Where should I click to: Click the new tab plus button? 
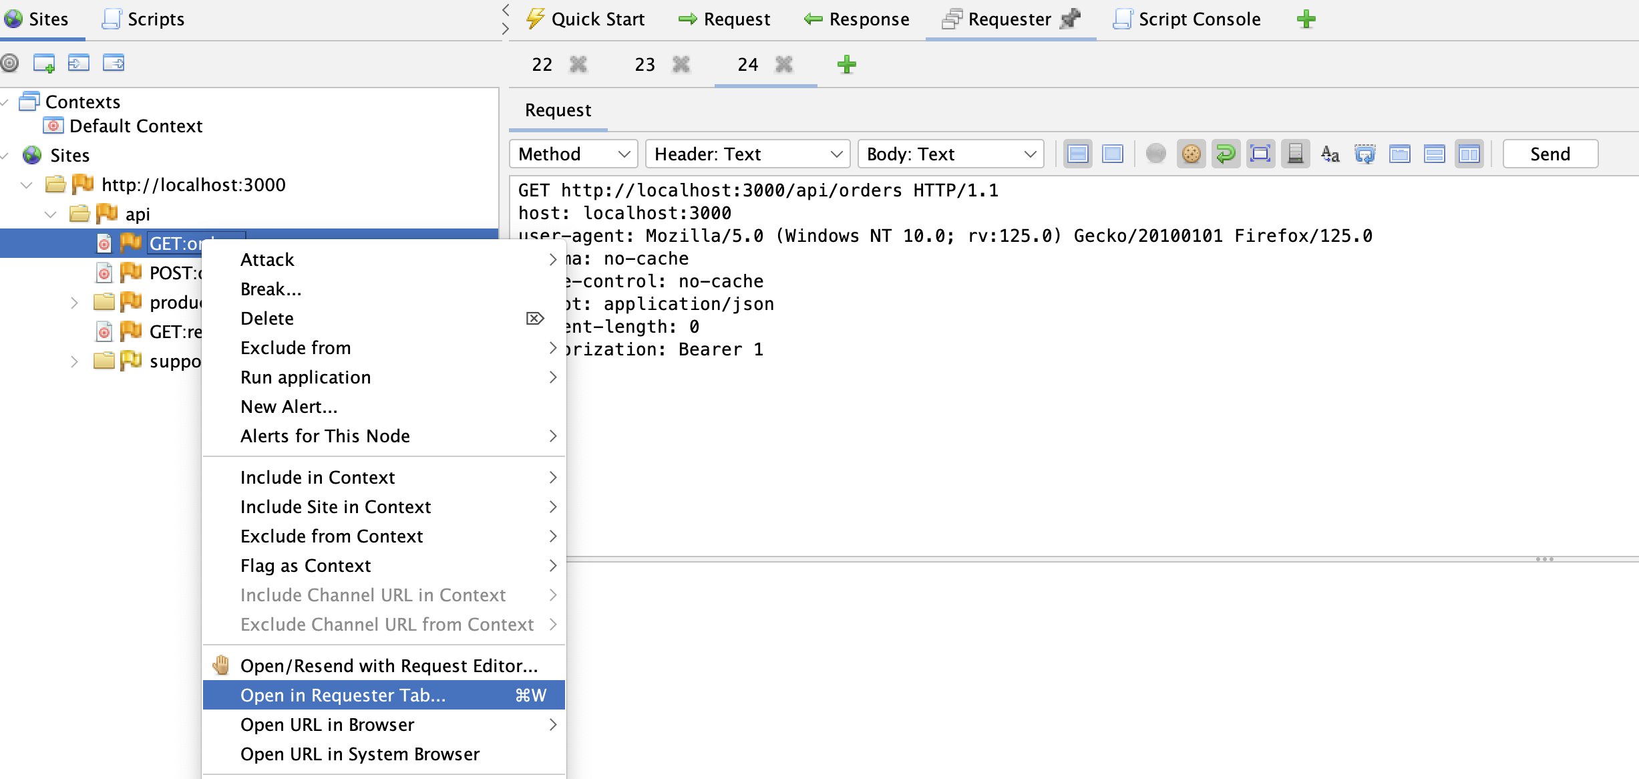(x=847, y=66)
